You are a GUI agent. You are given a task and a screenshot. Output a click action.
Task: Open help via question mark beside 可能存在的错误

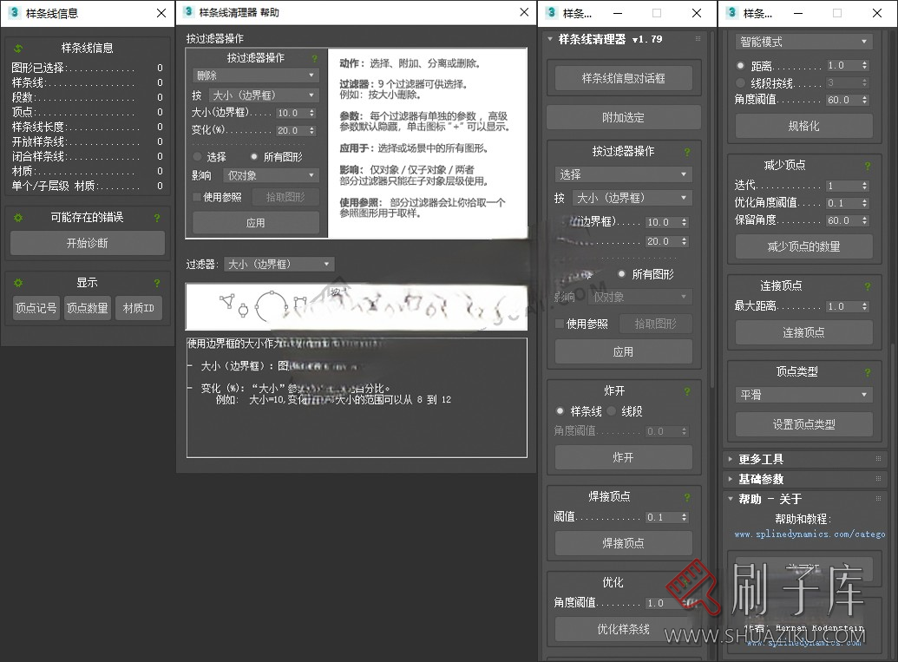point(157,218)
